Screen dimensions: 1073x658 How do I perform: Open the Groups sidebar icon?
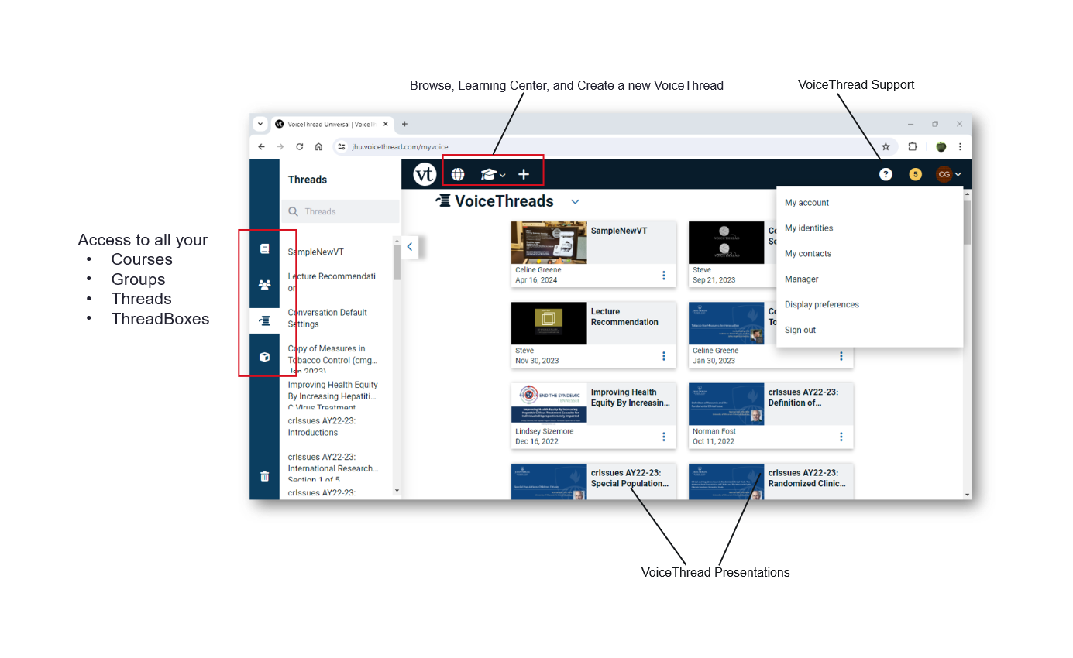[264, 284]
